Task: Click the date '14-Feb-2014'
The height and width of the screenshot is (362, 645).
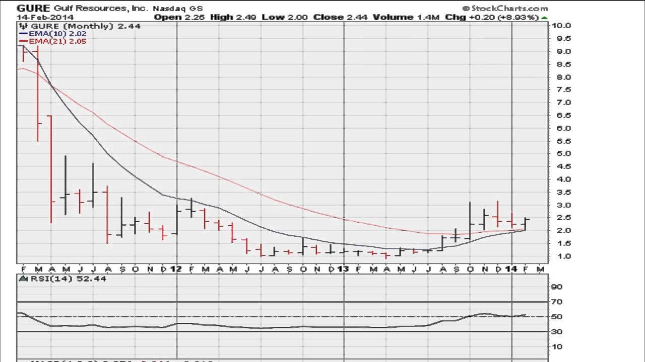Action: [x=45, y=17]
